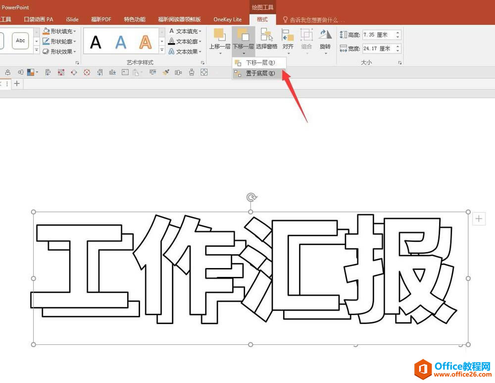Click the 宽度 width input field
Image resolution: width=495 pixels, height=383 pixels.
coord(379,49)
